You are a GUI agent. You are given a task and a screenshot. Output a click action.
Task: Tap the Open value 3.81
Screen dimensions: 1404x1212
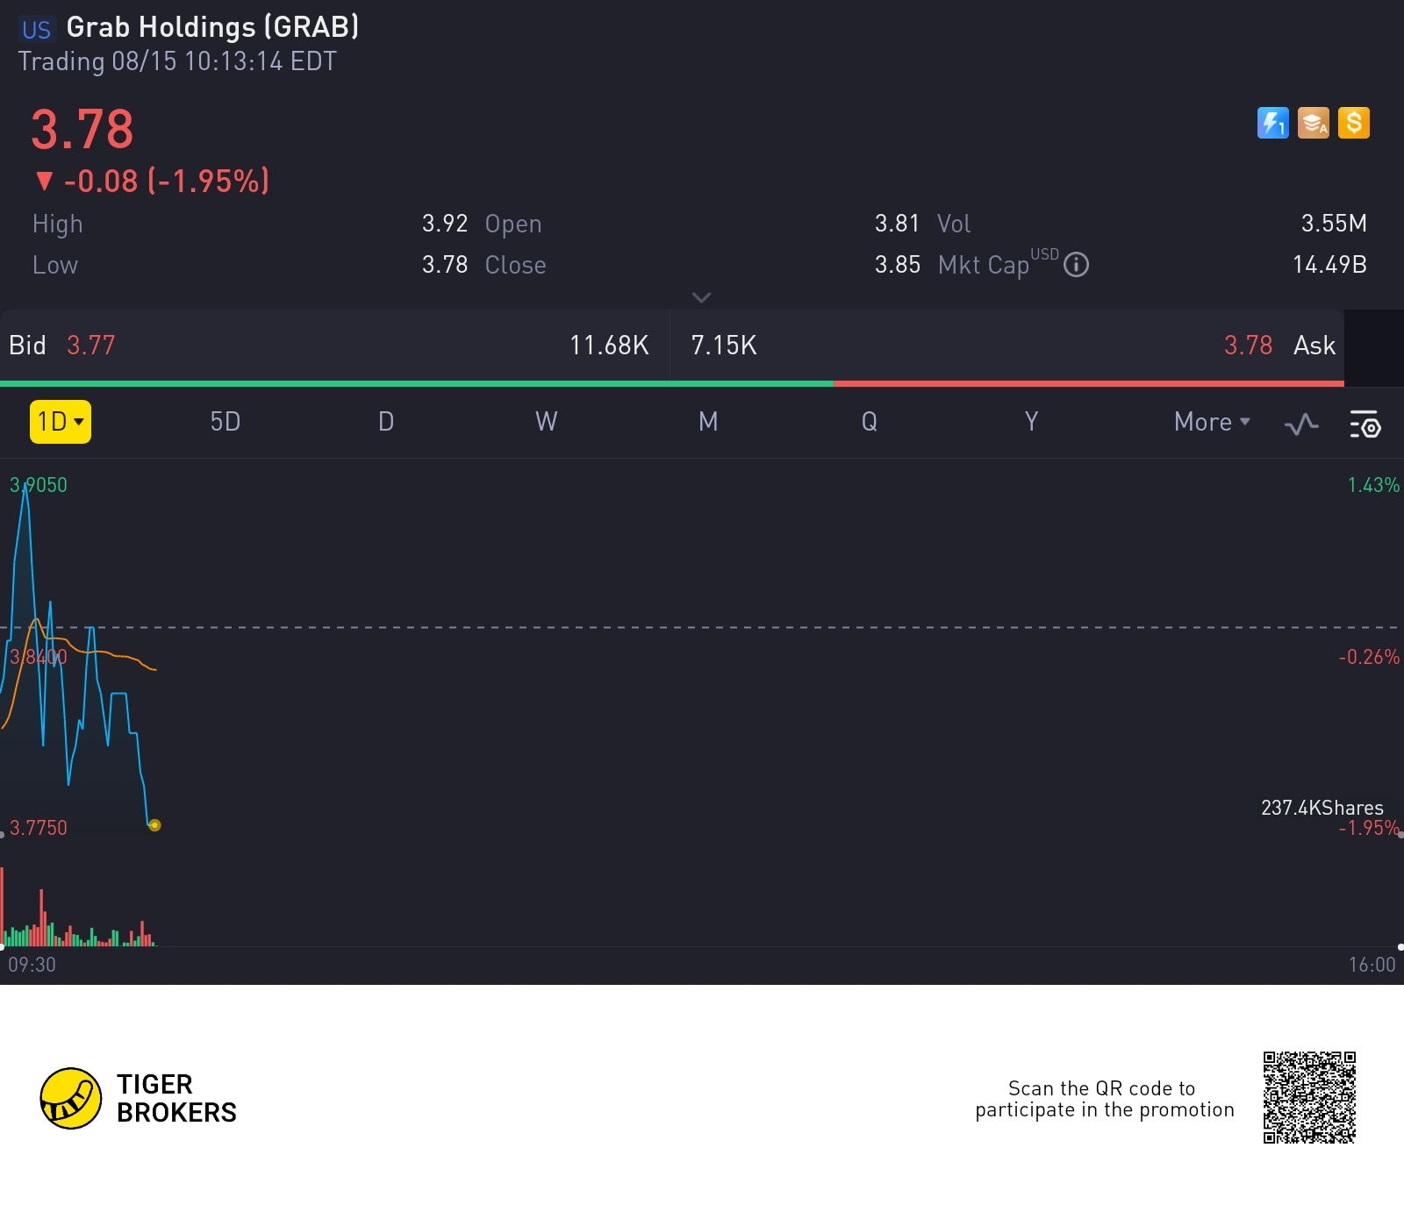(898, 224)
